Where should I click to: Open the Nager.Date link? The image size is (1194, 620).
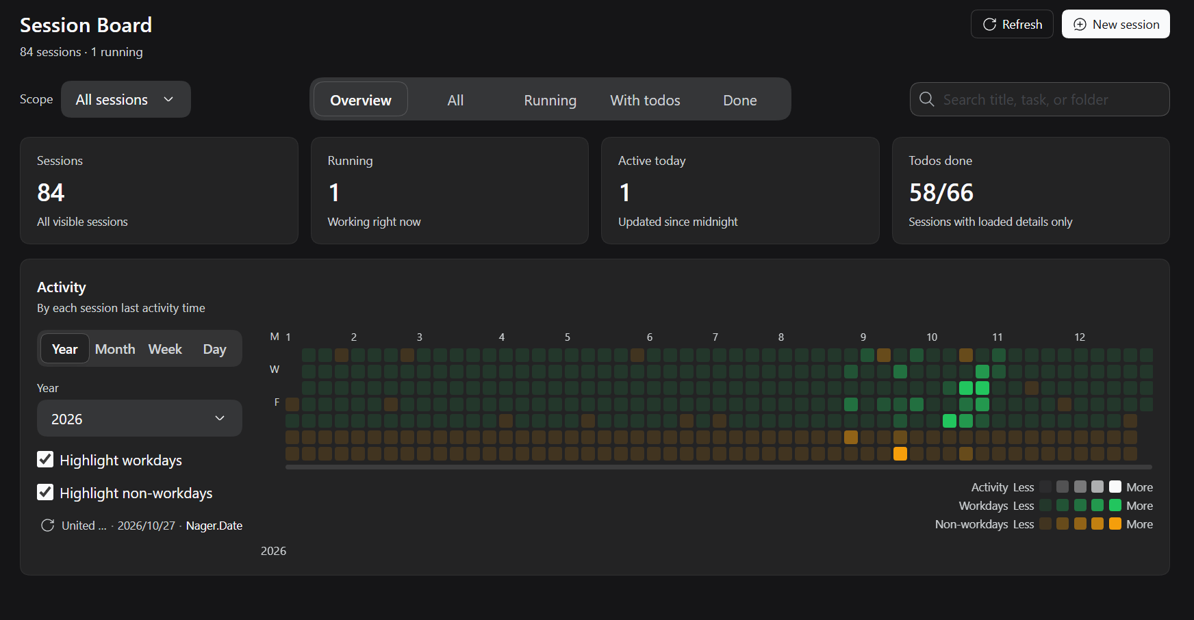(x=214, y=526)
